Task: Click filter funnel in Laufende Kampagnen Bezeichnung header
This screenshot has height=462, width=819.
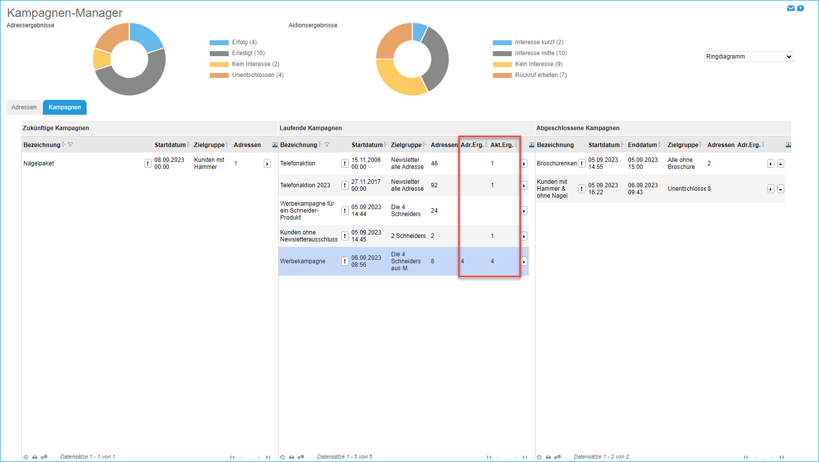Action: (x=327, y=145)
